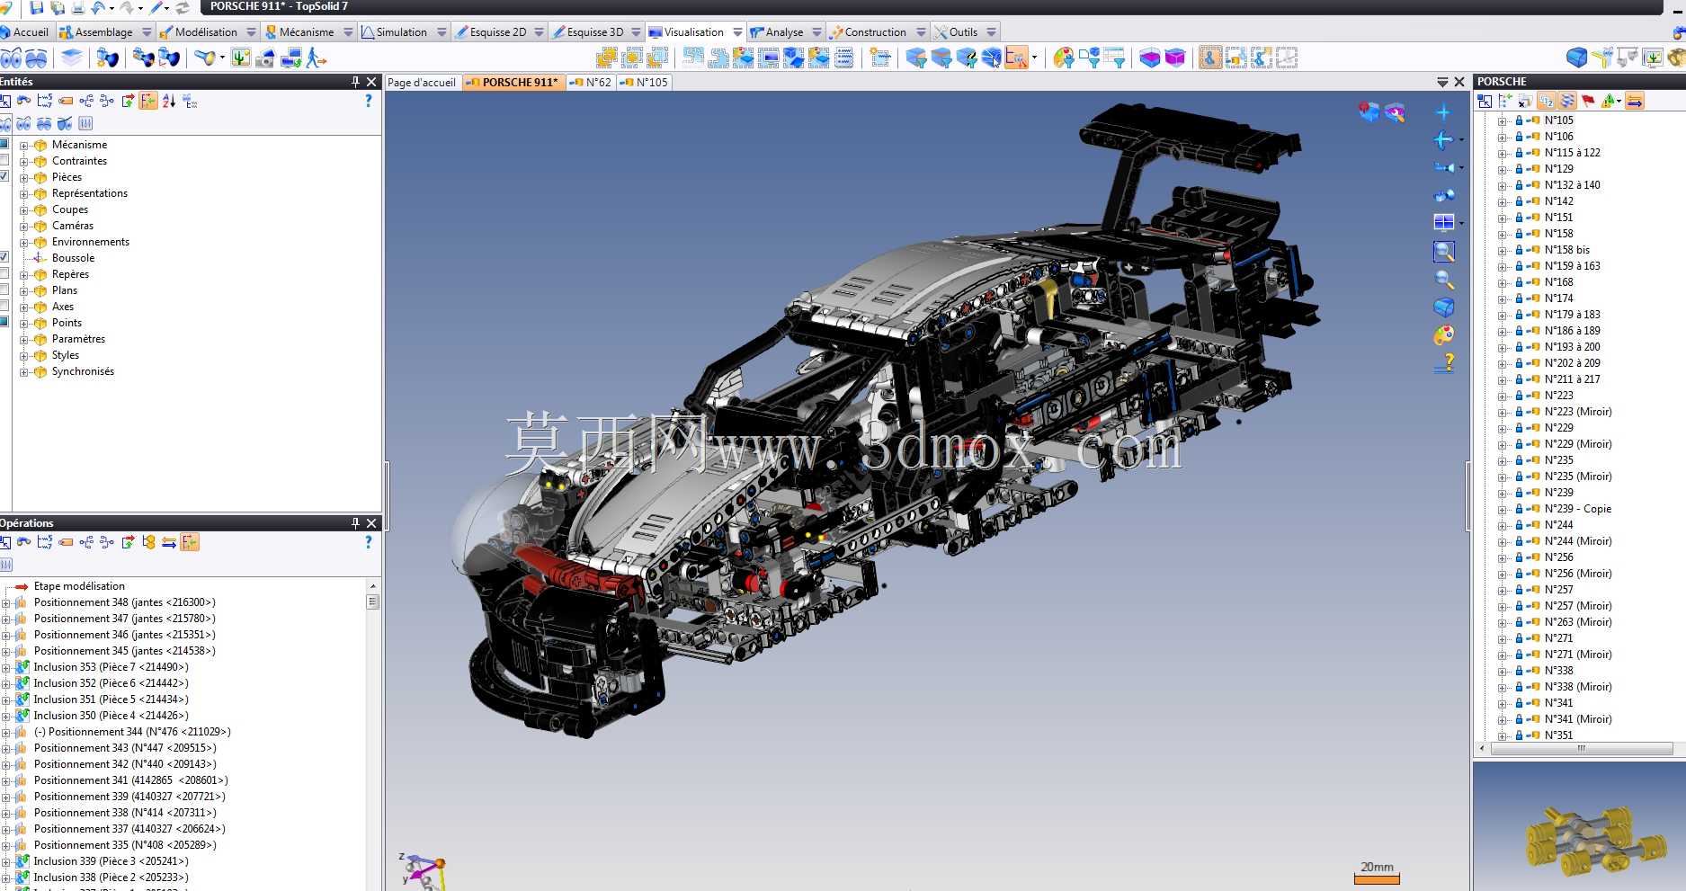Click the sort A-Z icon in the Entités panel
Viewport: 1686px width, 891px height.
(169, 102)
